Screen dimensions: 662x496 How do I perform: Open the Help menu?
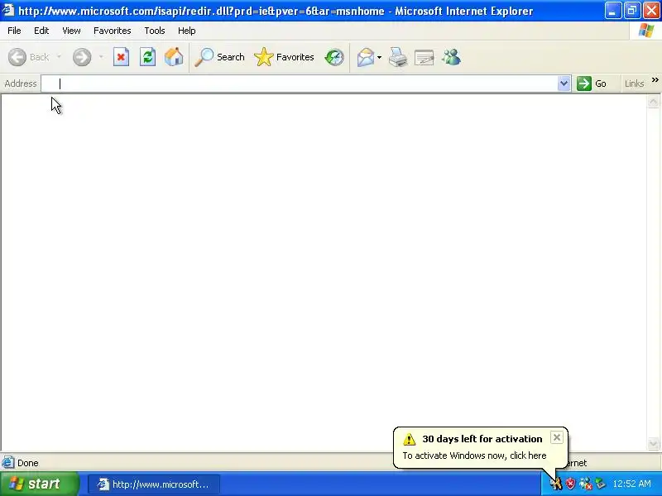[187, 31]
